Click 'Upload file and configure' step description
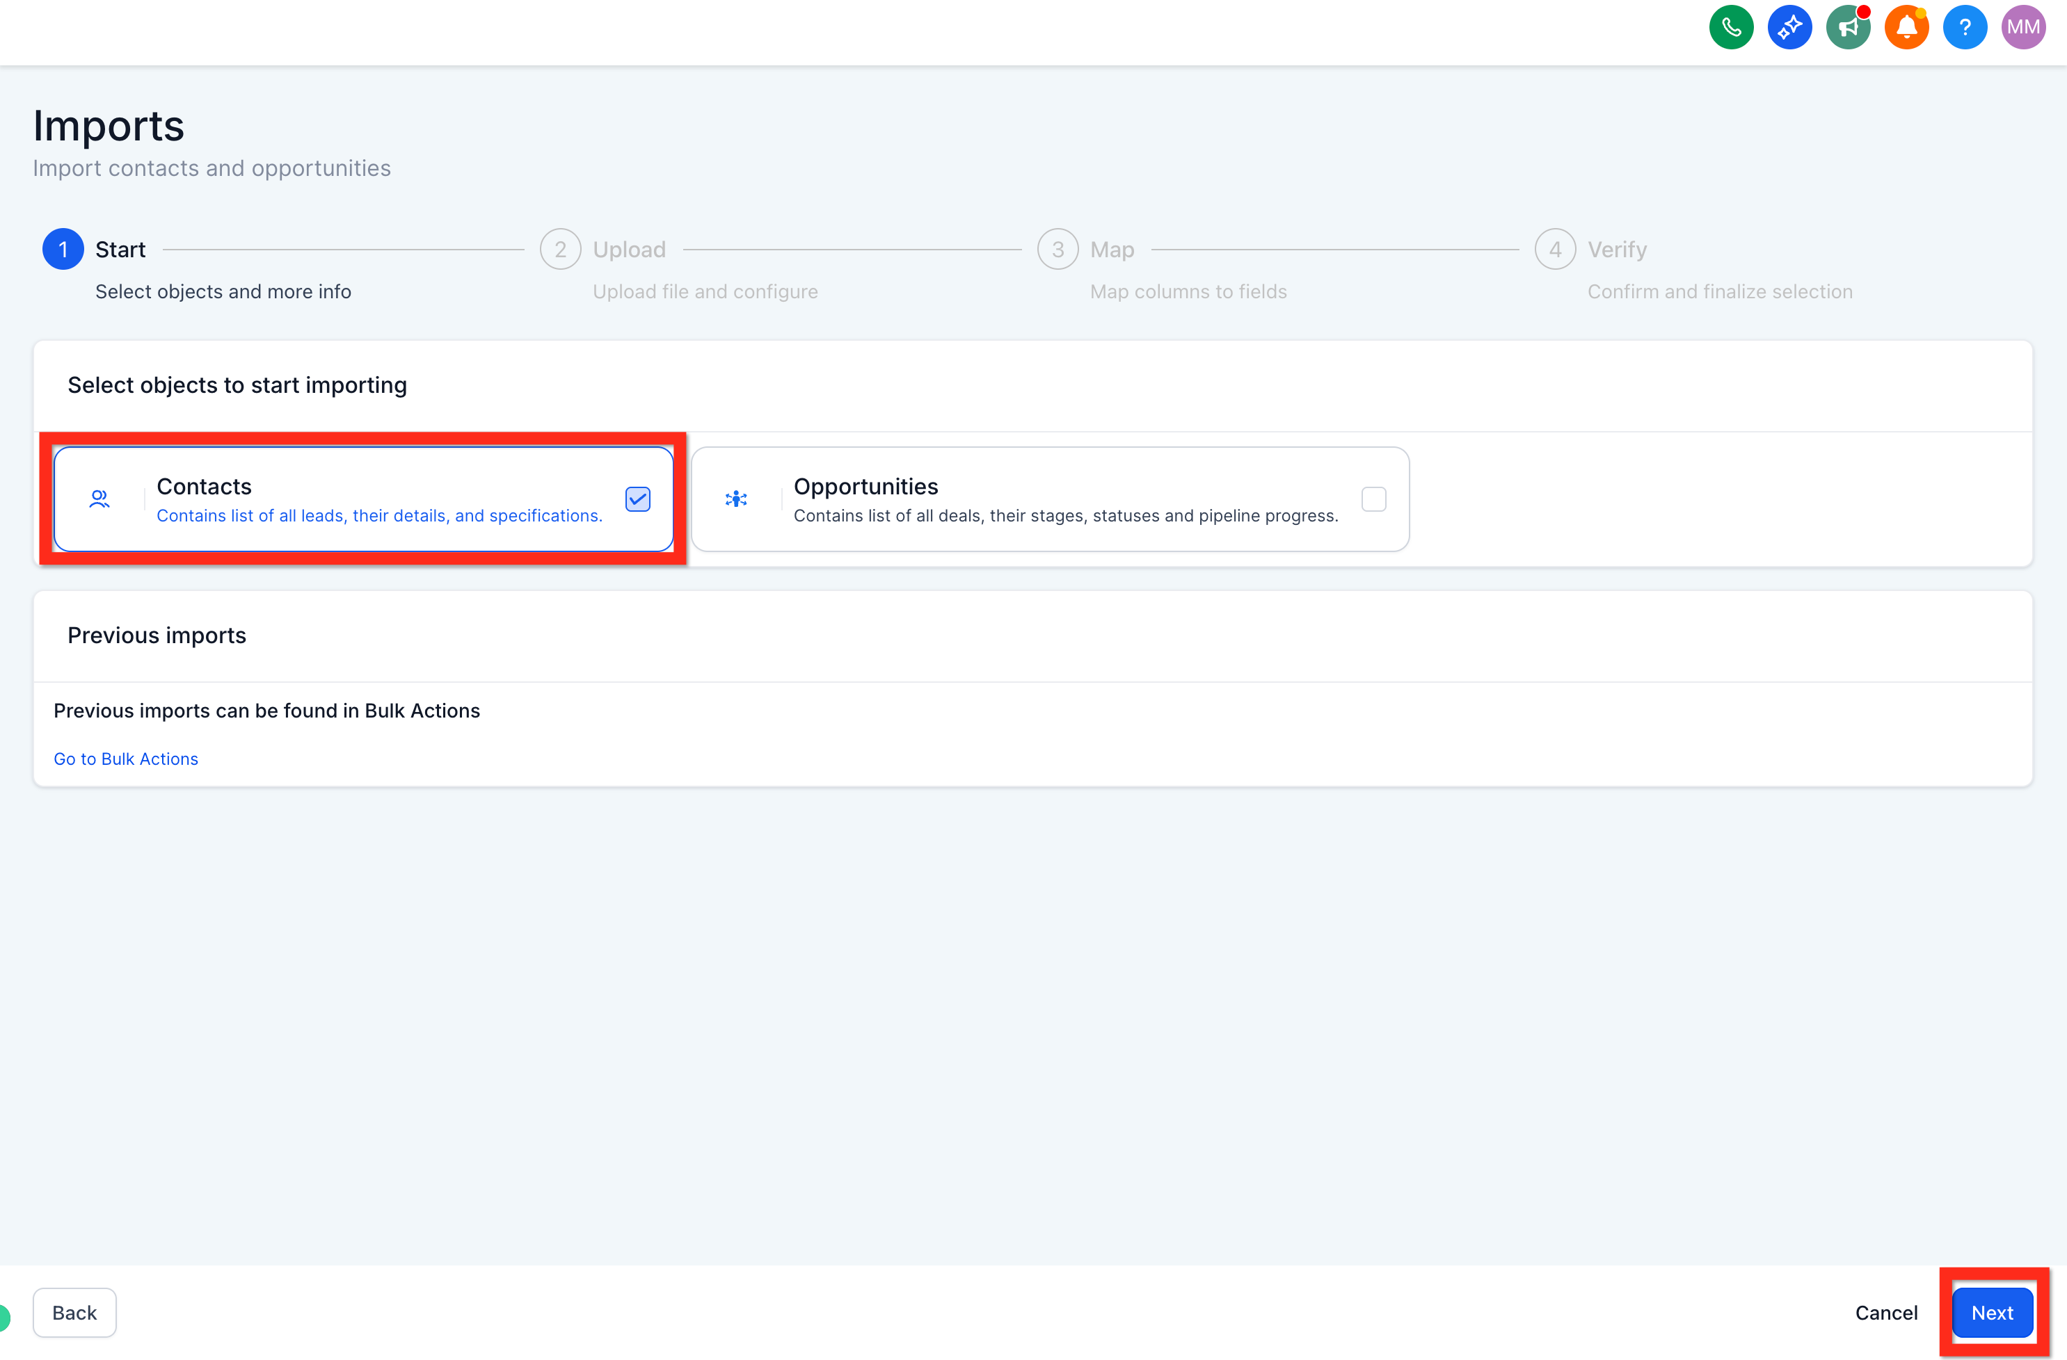 pos(705,291)
